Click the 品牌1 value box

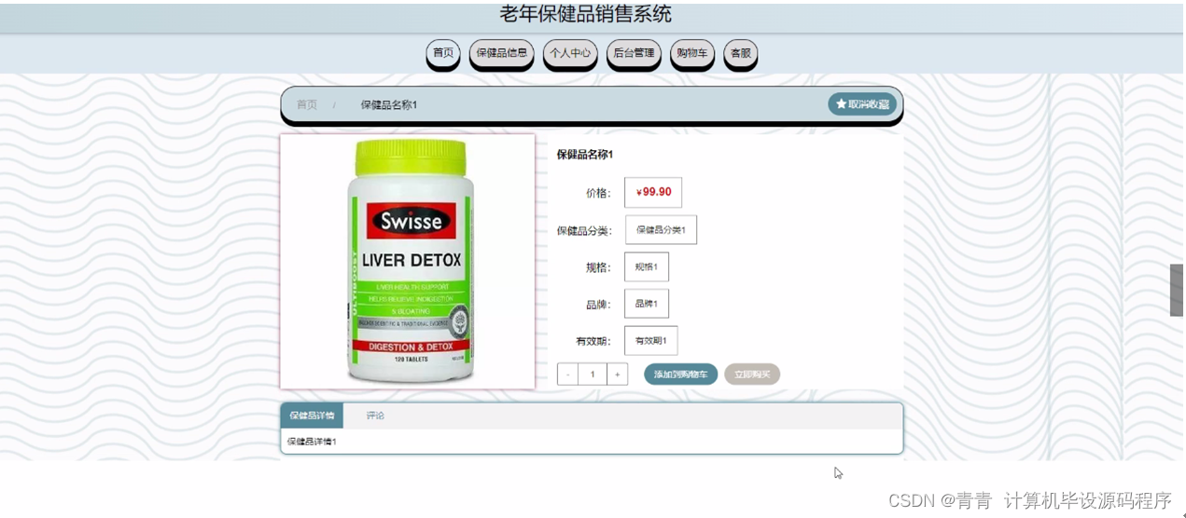click(647, 304)
